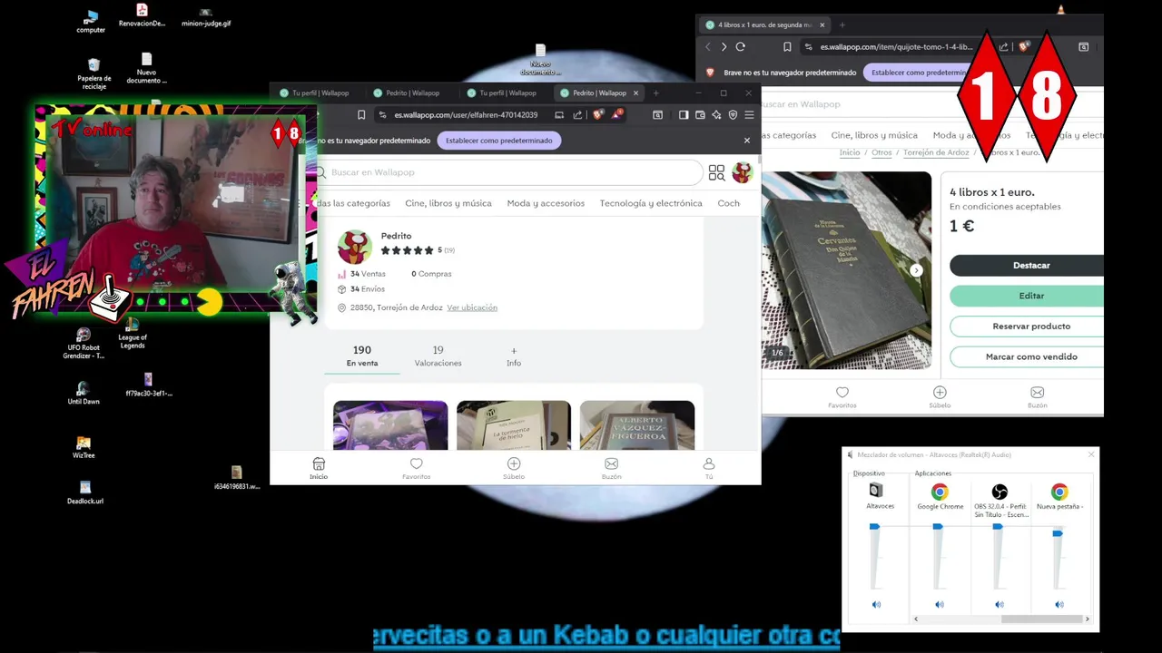Reload the Quijote item page
Image resolution: width=1162 pixels, height=653 pixels.
(741, 47)
